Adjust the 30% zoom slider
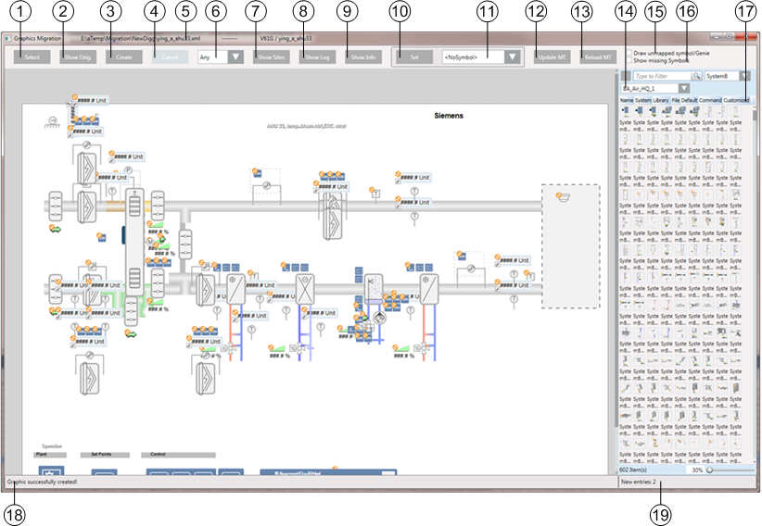The height and width of the screenshot is (526, 762). click(x=711, y=470)
